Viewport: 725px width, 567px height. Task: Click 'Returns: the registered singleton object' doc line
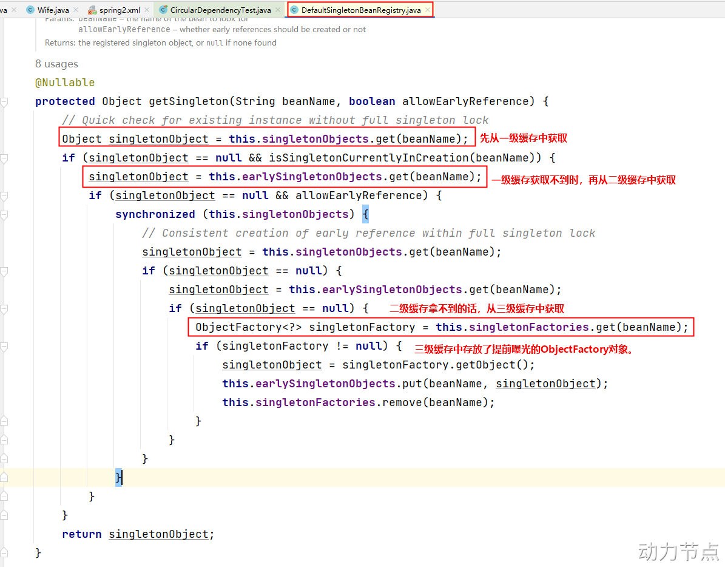160,42
